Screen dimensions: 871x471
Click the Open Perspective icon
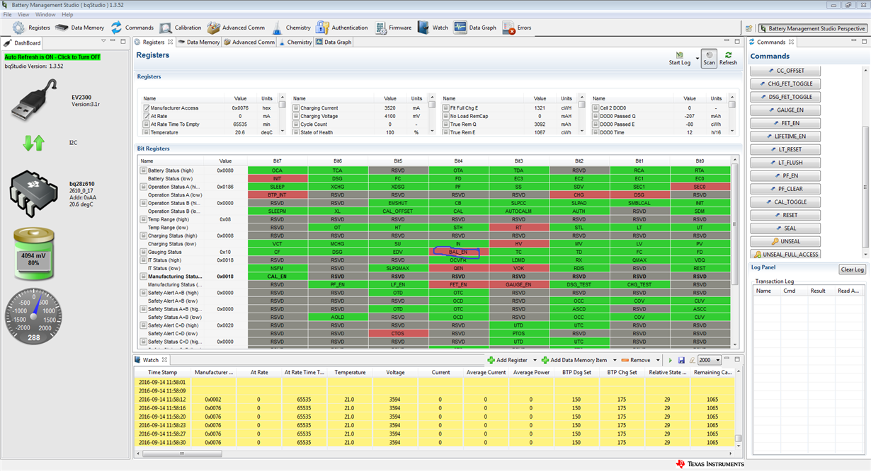coord(748,28)
